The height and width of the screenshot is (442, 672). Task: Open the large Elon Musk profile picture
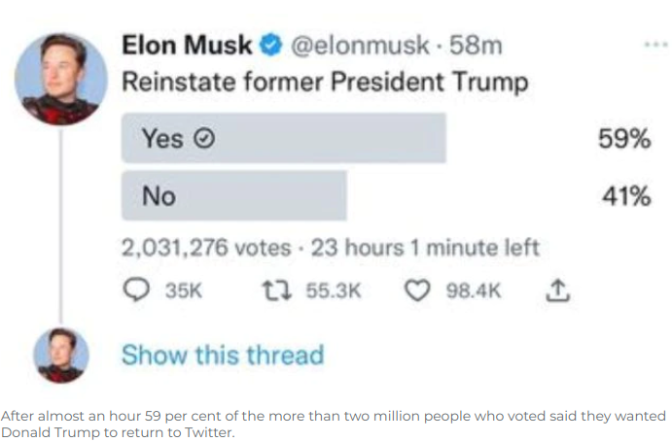tap(62, 79)
